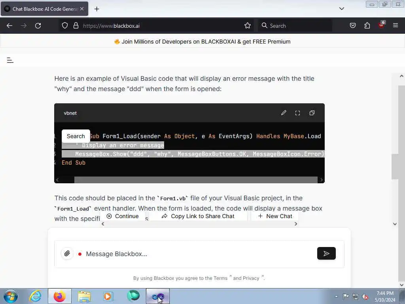Send the message with arrow button
Viewport: 405px width, 304px height.
326,253
